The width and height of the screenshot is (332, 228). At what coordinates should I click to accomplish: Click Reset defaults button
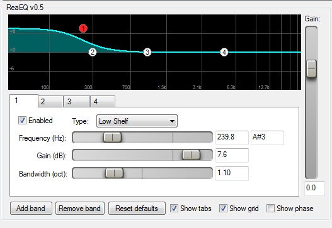tap(137, 209)
